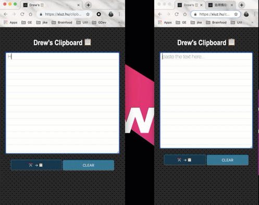
Task: Go back in the left browser window
Action: pos(6,14)
